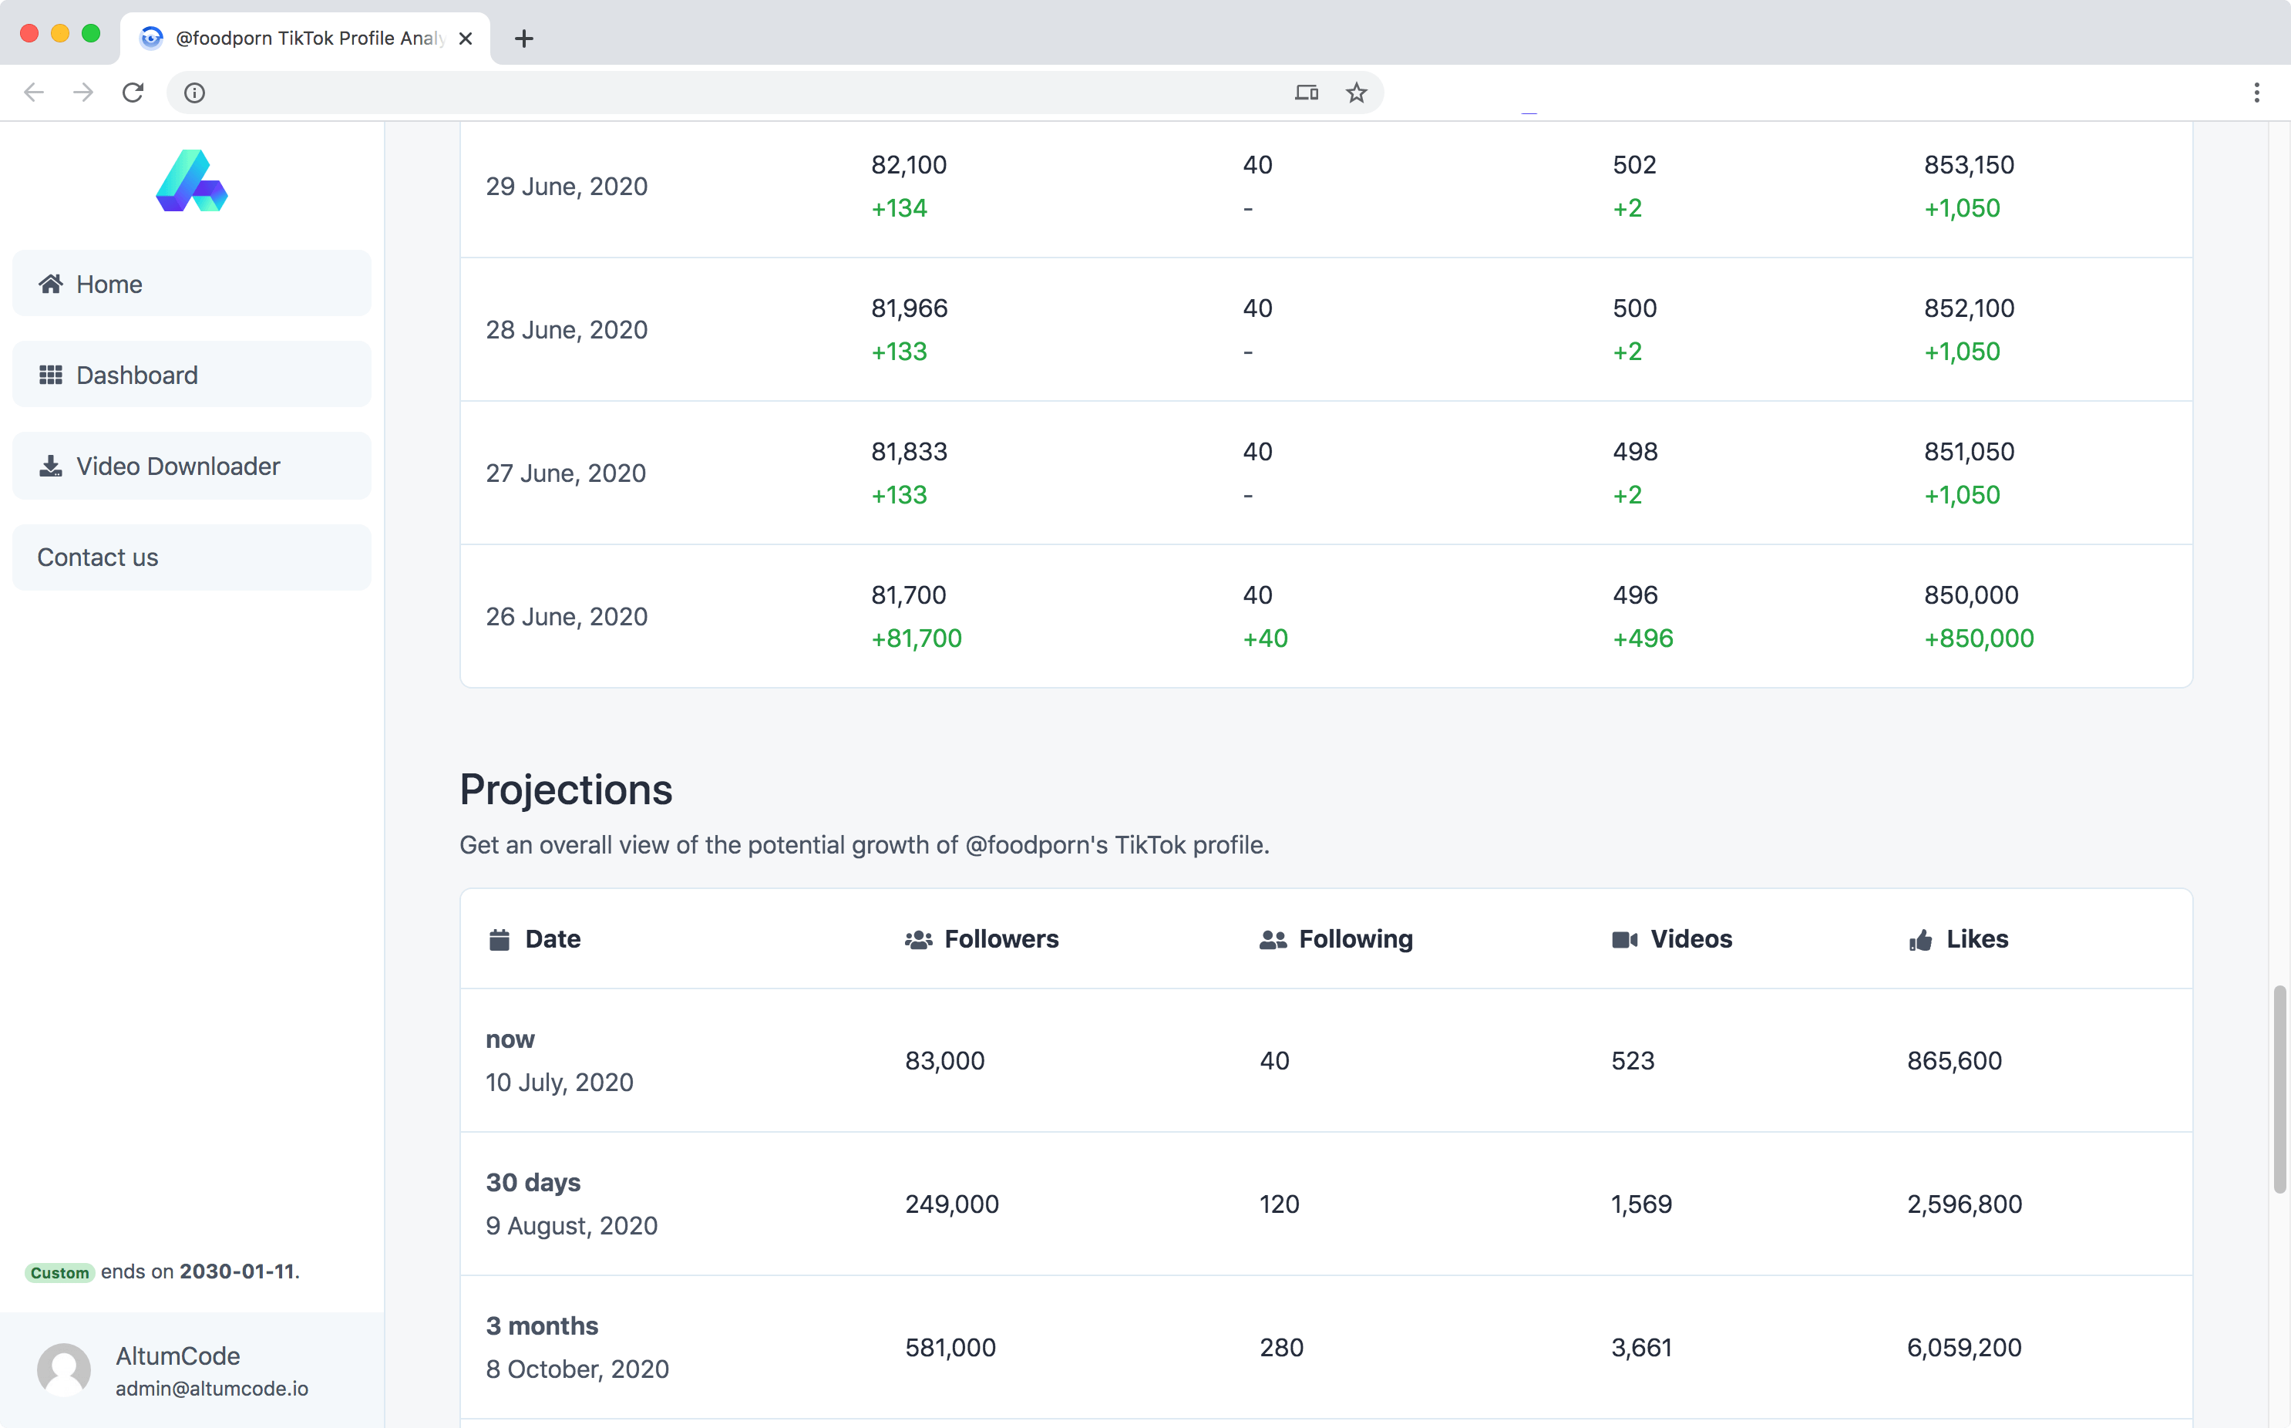The width and height of the screenshot is (2291, 1428).
Task: Go to Dashboard in the sidebar
Action: pyautogui.click(x=192, y=375)
